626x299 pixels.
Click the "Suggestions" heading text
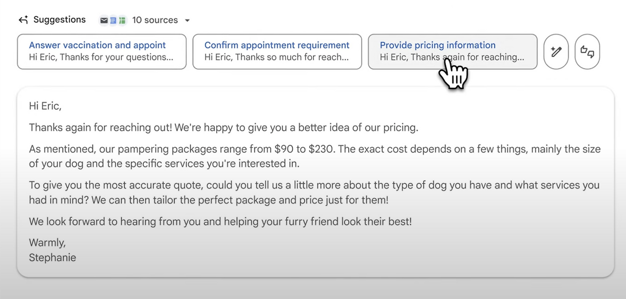click(59, 20)
